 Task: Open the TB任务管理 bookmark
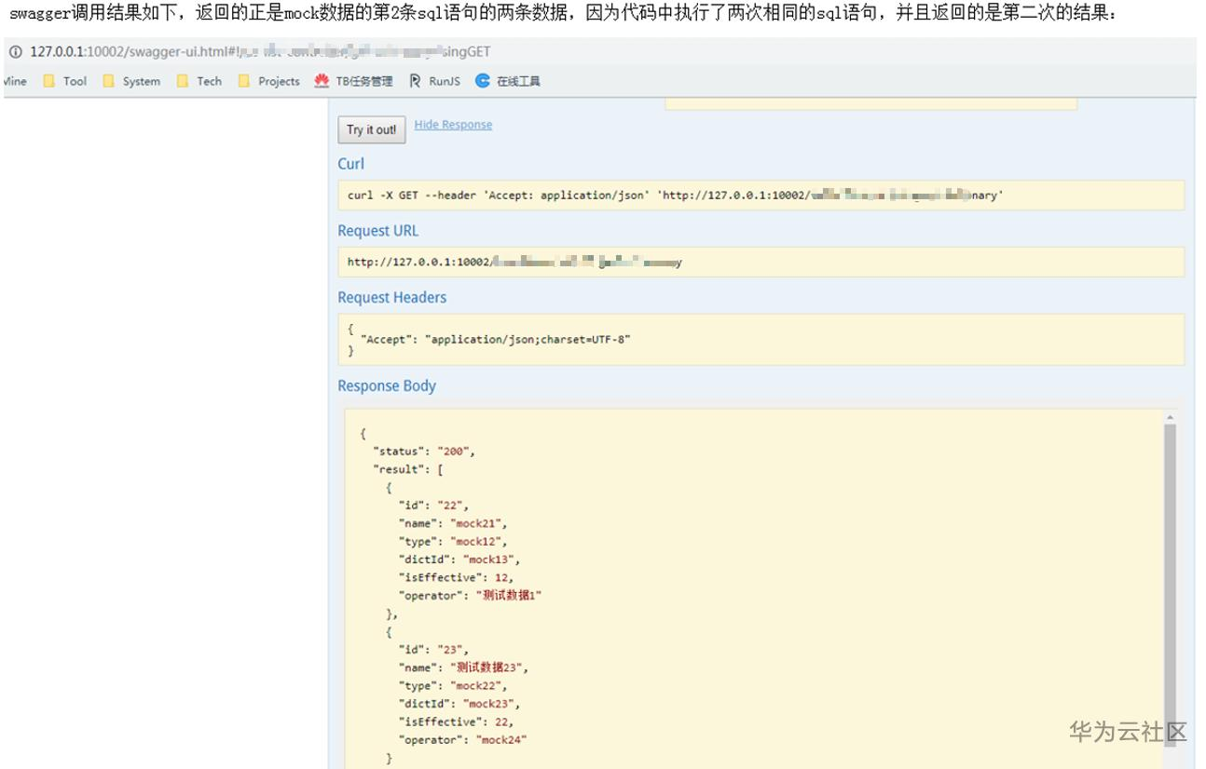(353, 81)
